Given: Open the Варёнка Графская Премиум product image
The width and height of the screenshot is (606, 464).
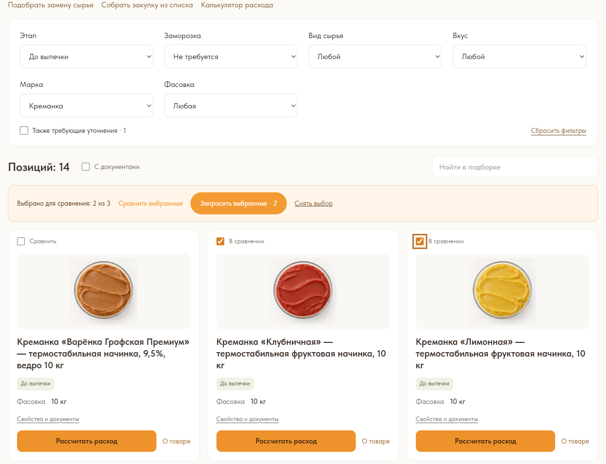Looking at the screenshot, I should click(104, 292).
